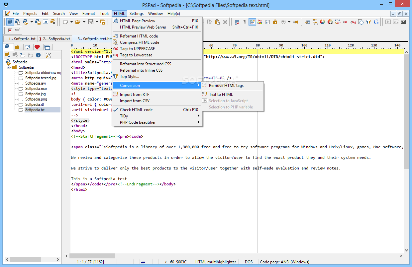
Task: Click the globe page preview toolbar icon
Action: [361, 22]
